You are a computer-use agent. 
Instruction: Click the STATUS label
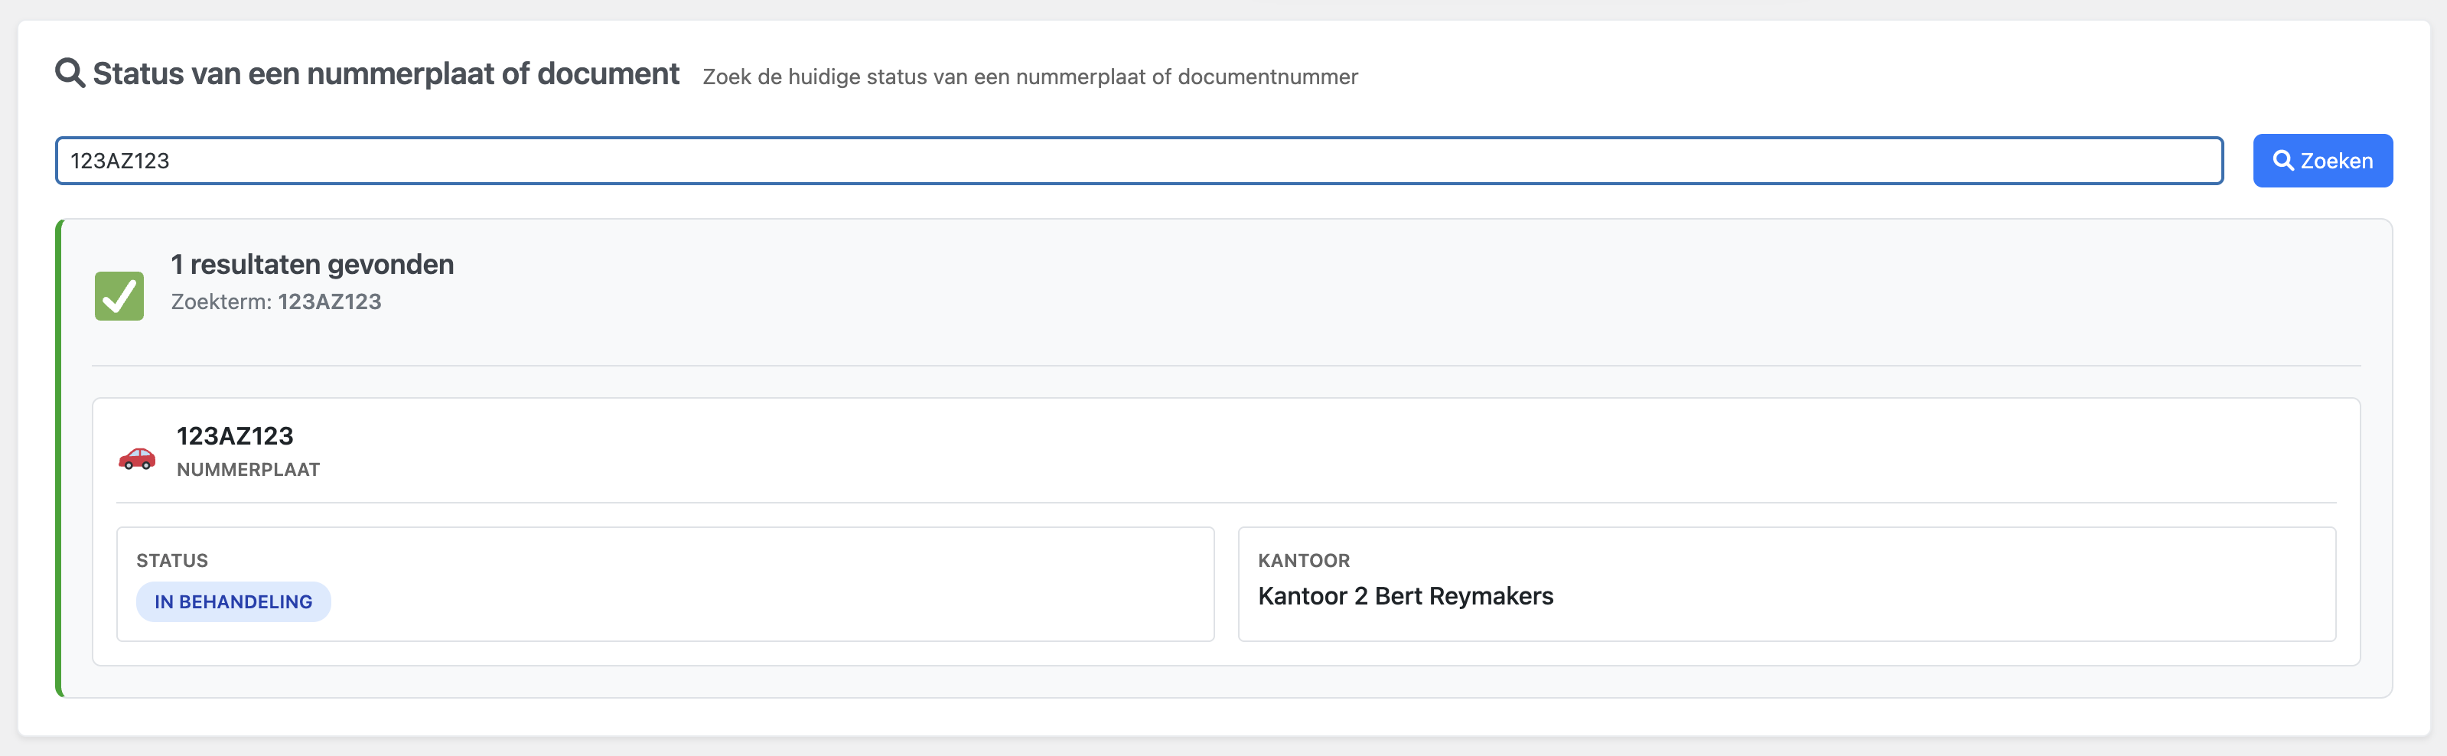(172, 560)
